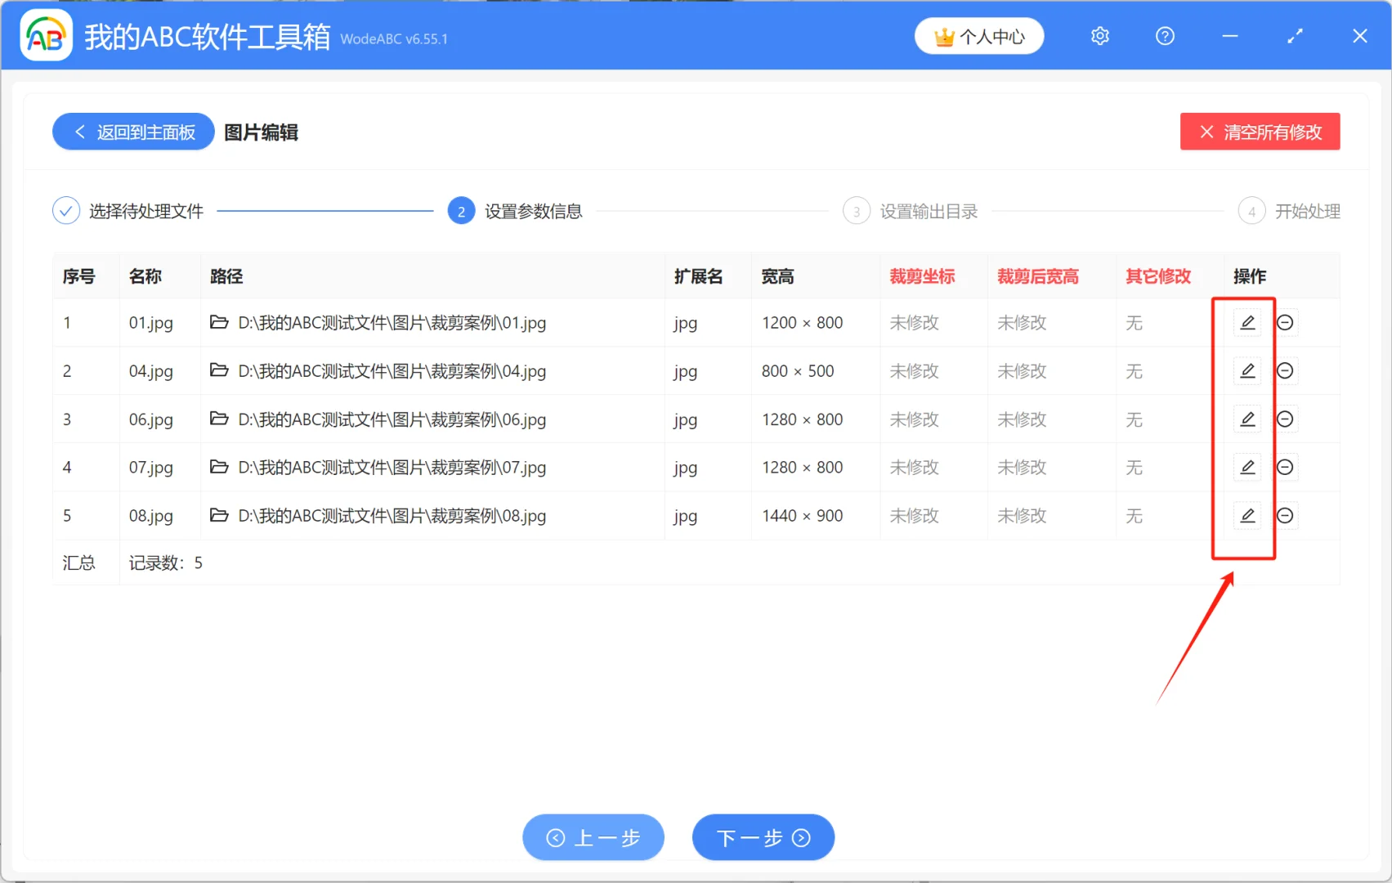Screen dimensions: 1392x883
Task: Proceed by clicking 下一步
Action: coord(762,837)
